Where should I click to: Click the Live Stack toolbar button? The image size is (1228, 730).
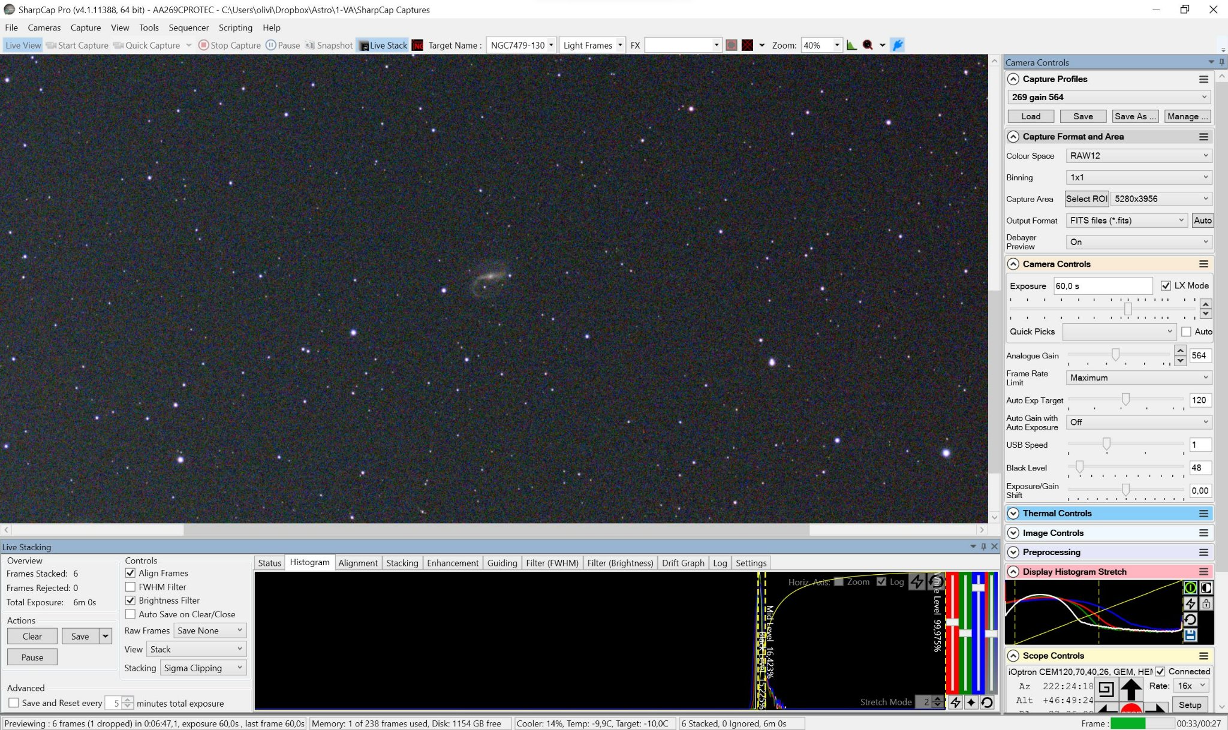click(383, 45)
